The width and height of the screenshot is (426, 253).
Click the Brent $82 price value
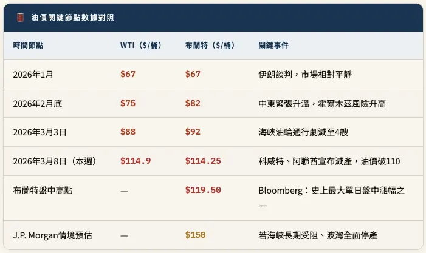point(193,103)
